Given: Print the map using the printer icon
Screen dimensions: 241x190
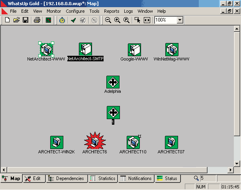Looking at the screenshot, I should 37,20.
